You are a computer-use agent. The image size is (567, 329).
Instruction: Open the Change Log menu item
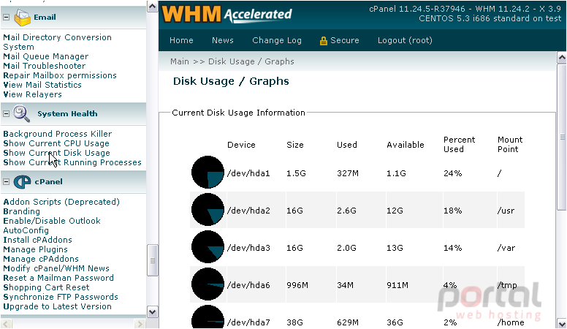[x=277, y=40]
